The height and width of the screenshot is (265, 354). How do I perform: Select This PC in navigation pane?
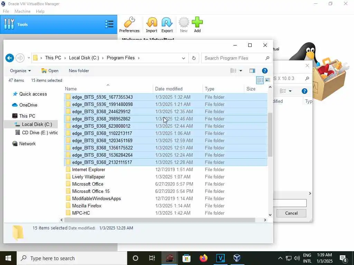click(x=24, y=116)
